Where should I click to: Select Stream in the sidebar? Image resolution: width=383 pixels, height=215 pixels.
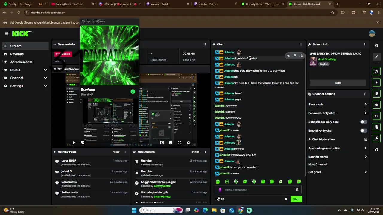pos(25,46)
